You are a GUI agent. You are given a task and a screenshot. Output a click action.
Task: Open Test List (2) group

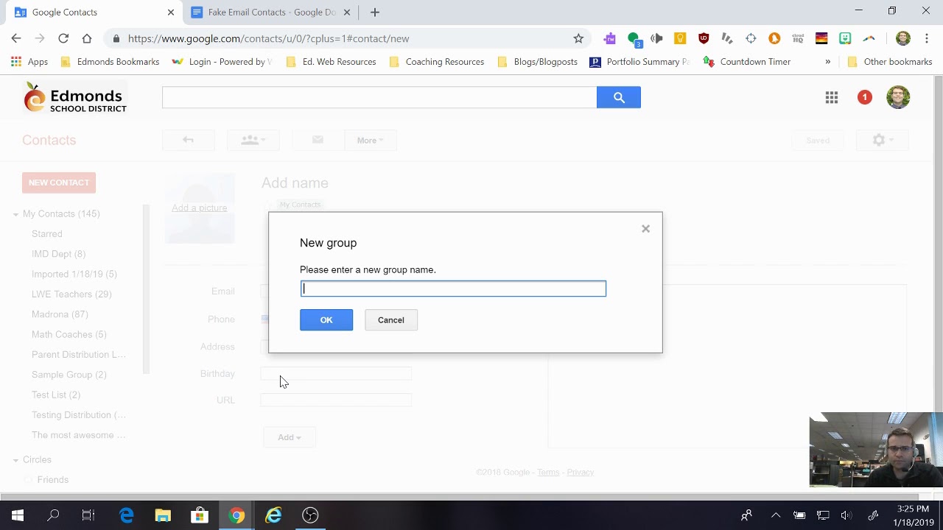56,395
